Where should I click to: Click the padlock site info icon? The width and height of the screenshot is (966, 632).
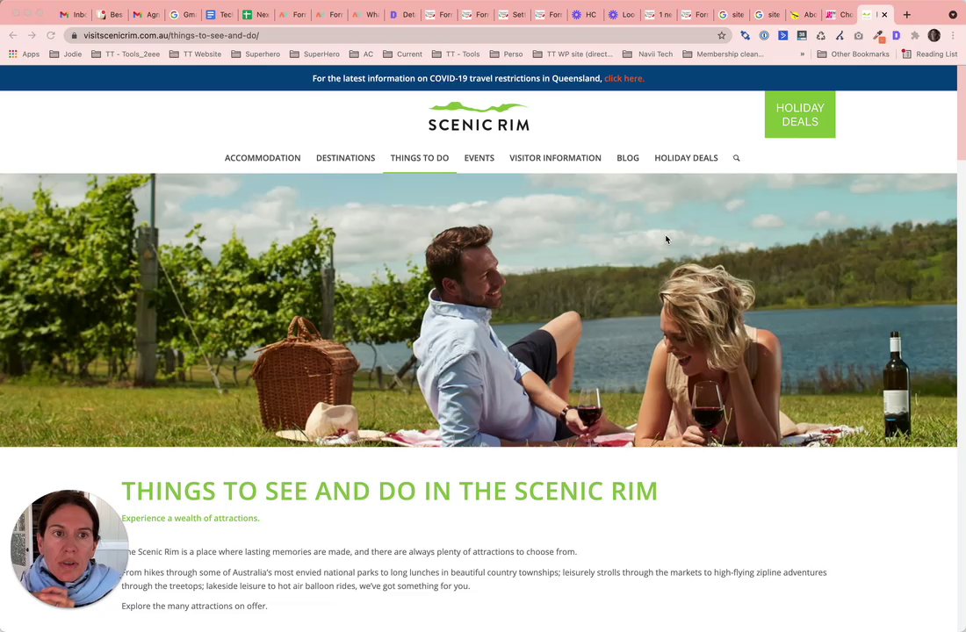tap(75, 36)
